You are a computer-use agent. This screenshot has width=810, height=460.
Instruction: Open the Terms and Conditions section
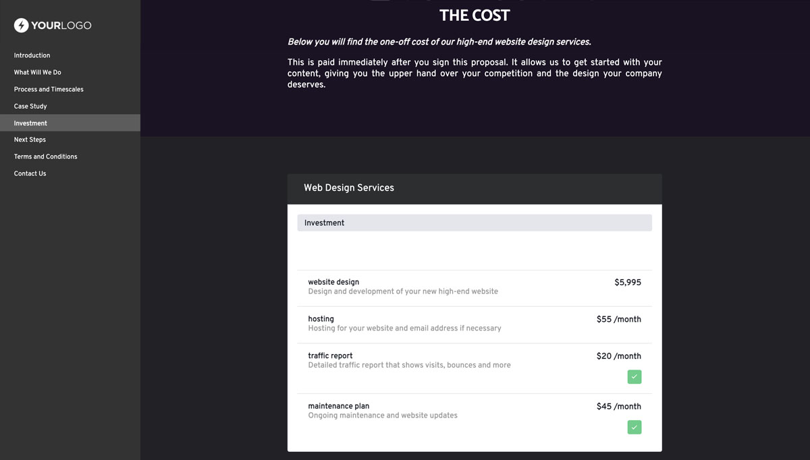45,156
